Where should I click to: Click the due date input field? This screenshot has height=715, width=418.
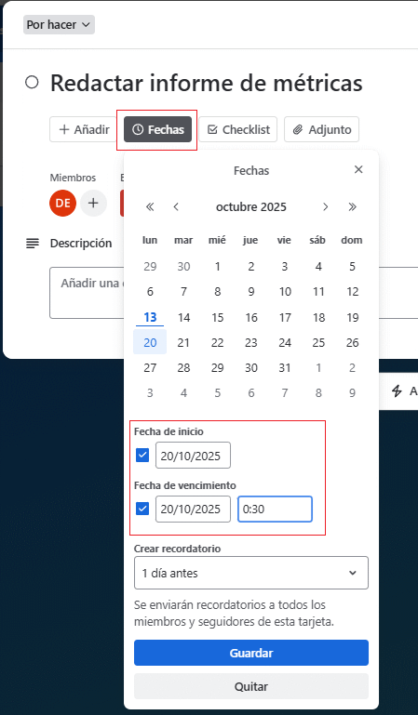pos(193,509)
